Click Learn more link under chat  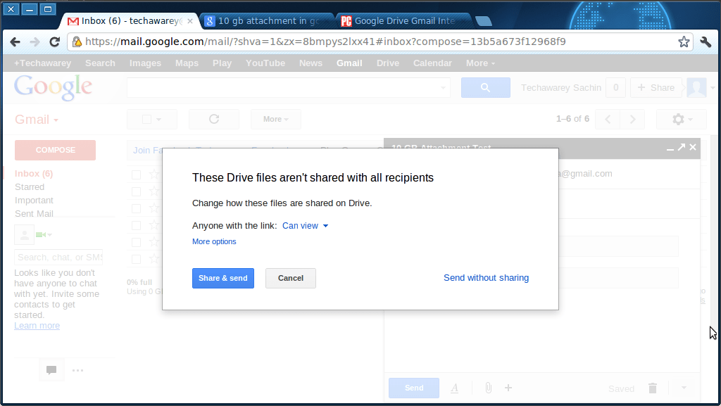[x=37, y=326]
